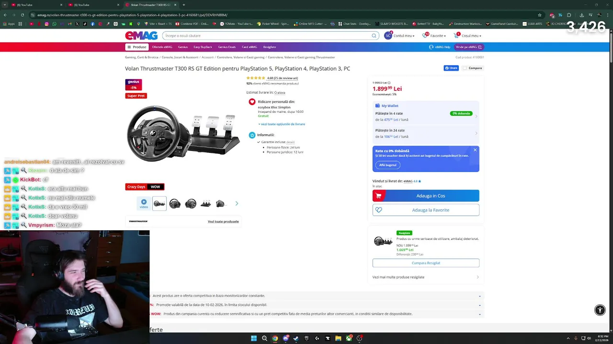Screen dimensions: 613x344
Task: Open the Contul meu account menu
Action: (398, 35)
